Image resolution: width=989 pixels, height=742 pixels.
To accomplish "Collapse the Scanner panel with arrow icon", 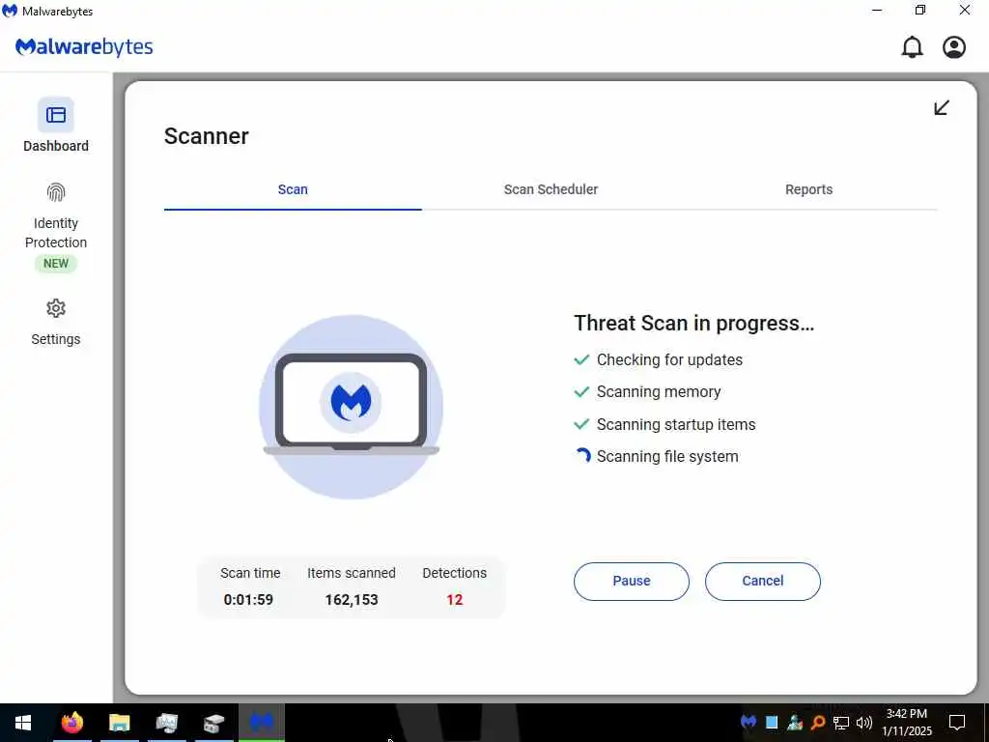I will tap(941, 108).
